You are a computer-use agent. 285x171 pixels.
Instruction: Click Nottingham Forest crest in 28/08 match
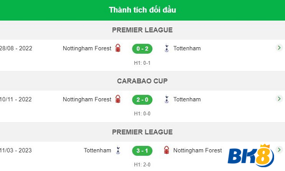(118, 48)
